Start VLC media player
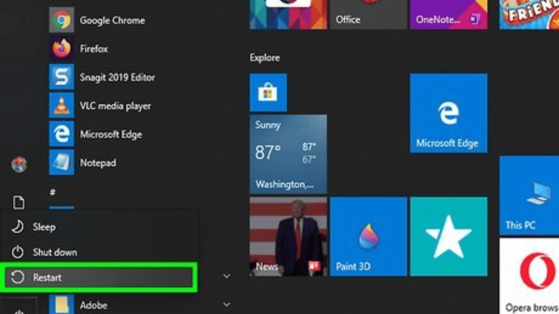This screenshot has width=559, height=314. [100, 106]
